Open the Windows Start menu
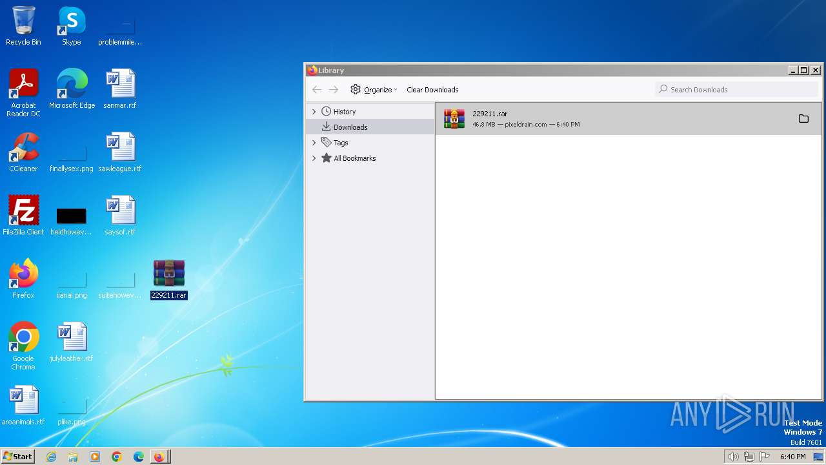Viewport: 826px width, 465px height. click(18, 457)
